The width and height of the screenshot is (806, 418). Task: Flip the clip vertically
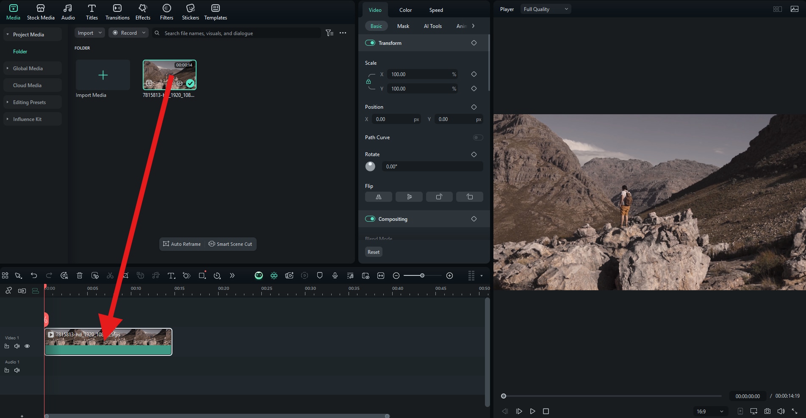[x=409, y=197]
